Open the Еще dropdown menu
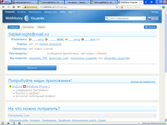Viewport: 167px width, 125px height. coord(72,12)
